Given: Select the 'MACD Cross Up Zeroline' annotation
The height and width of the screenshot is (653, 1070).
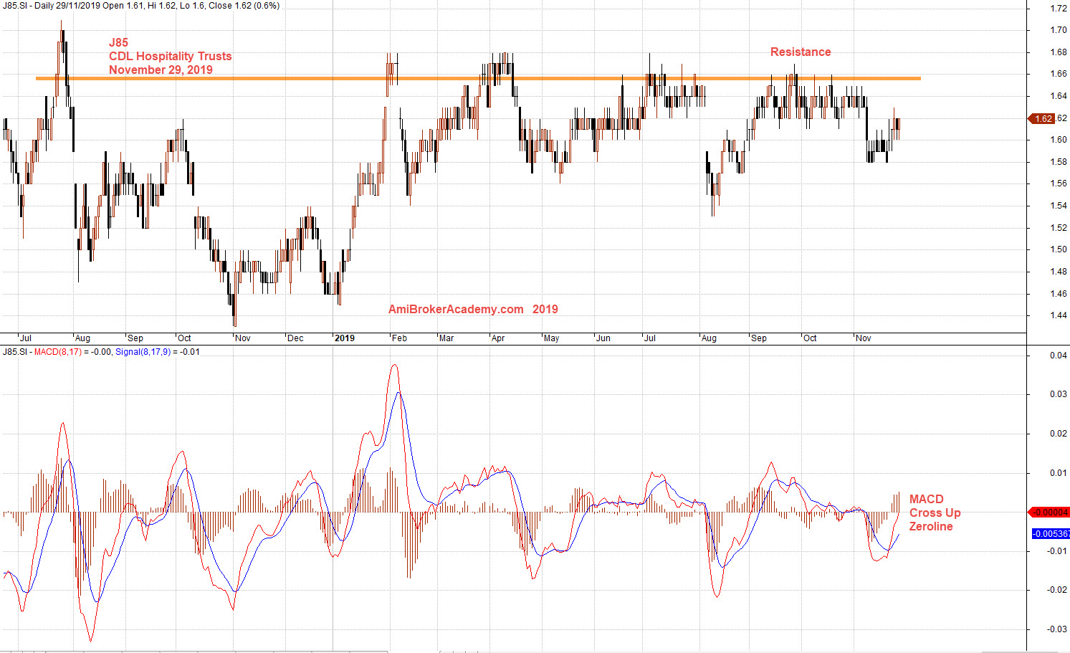Looking at the screenshot, I should click(x=935, y=513).
